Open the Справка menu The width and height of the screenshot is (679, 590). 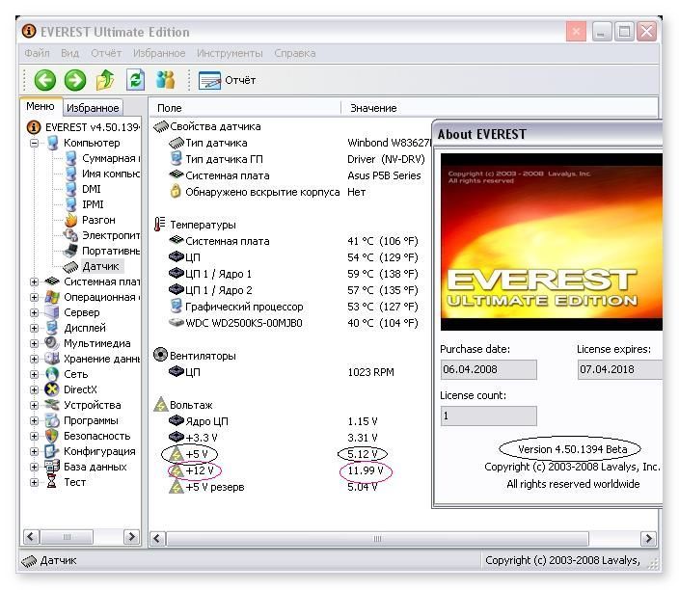pyautogui.click(x=295, y=53)
